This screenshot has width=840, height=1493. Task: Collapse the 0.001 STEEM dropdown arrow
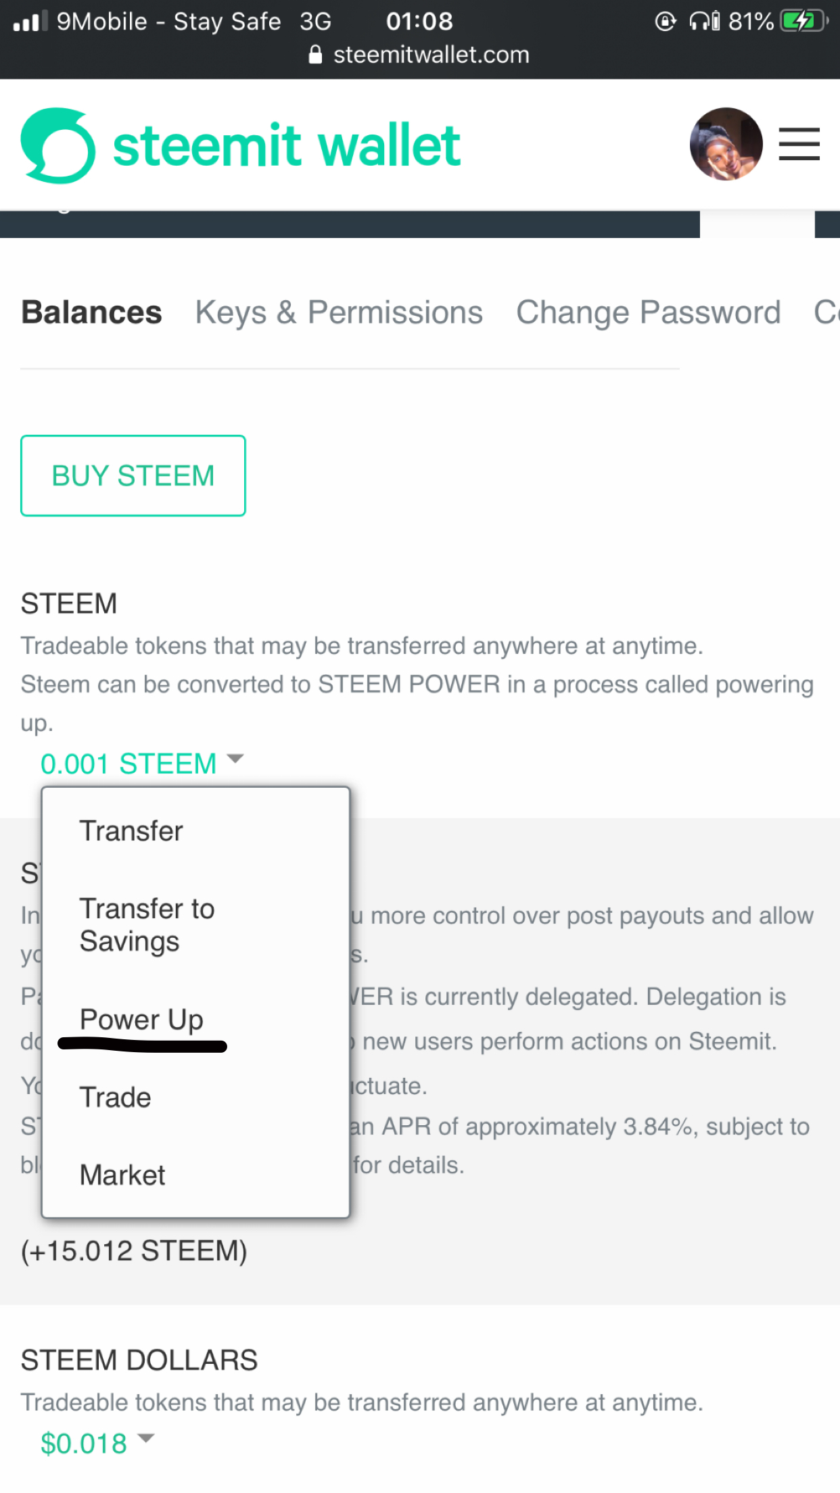[x=235, y=759]
